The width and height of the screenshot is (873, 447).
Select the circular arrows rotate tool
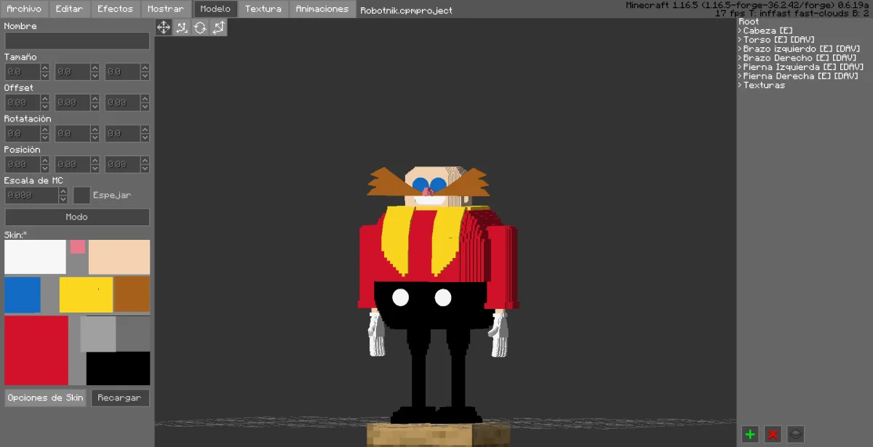pyautogui.click(x=200, y=28)
